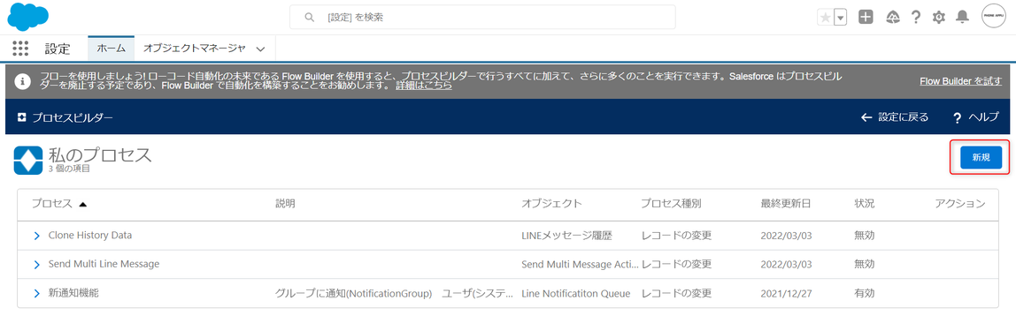This screenshot has height=323, width=1016.
Task: Open the Clone History Data process
Action: (90, 235)
